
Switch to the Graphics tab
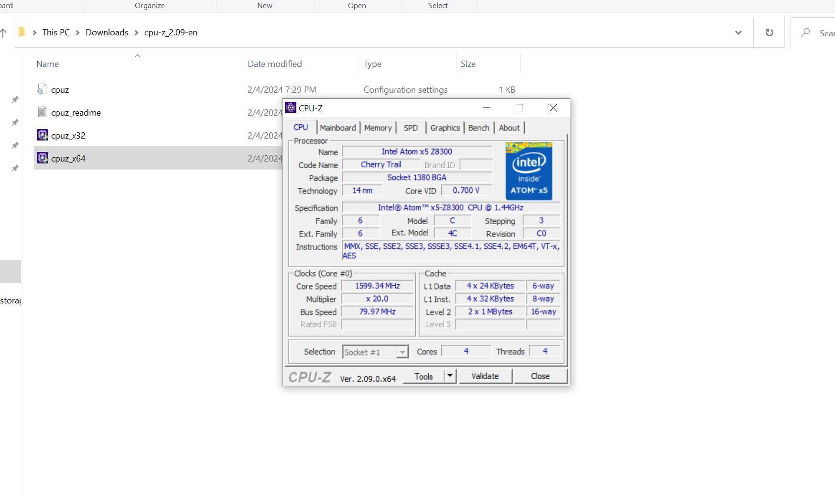tap(445, 128)
